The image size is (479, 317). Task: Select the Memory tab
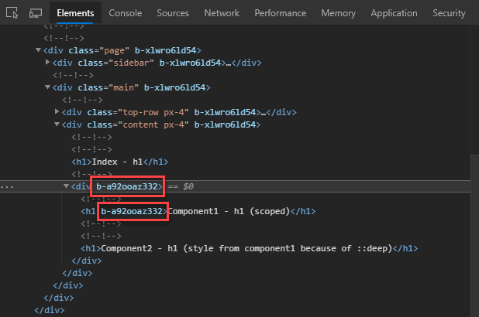pos(338,13)
